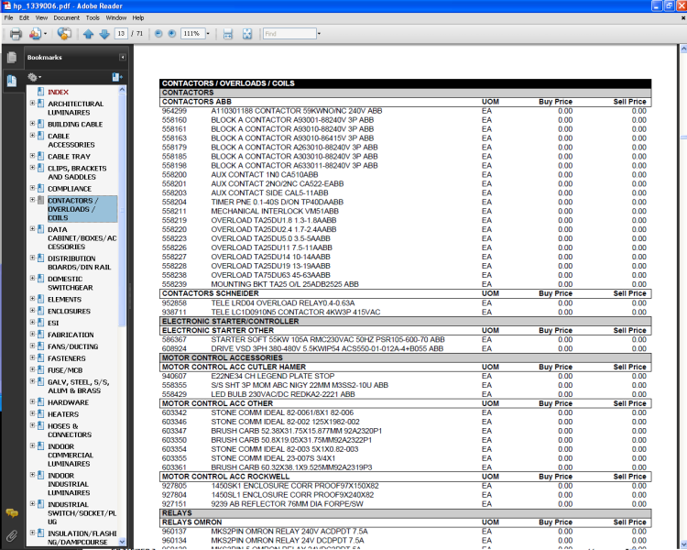Open the Window menu
This screenshot has height=550, width=687.
[x=116, y=18]
